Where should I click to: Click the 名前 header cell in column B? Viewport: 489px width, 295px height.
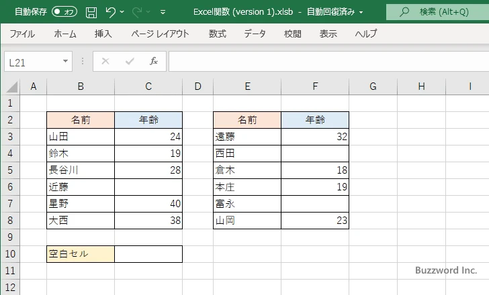tap(81, 120)
